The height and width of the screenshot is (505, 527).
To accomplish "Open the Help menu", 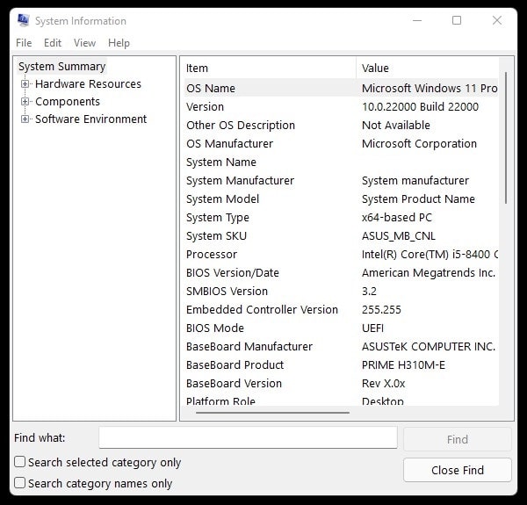I will click(x=119, y=43).
